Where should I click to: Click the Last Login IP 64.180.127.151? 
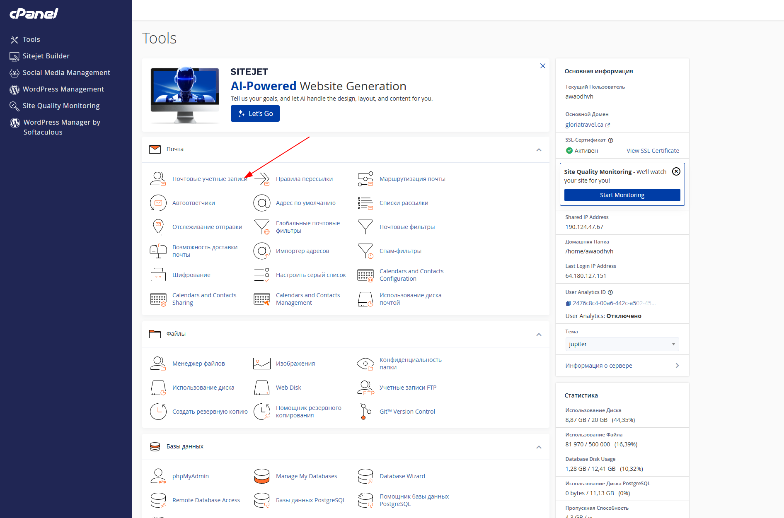coord(586,276)
